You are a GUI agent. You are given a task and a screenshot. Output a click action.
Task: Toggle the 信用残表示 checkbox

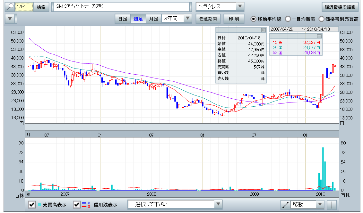click(x=77, y=205)
